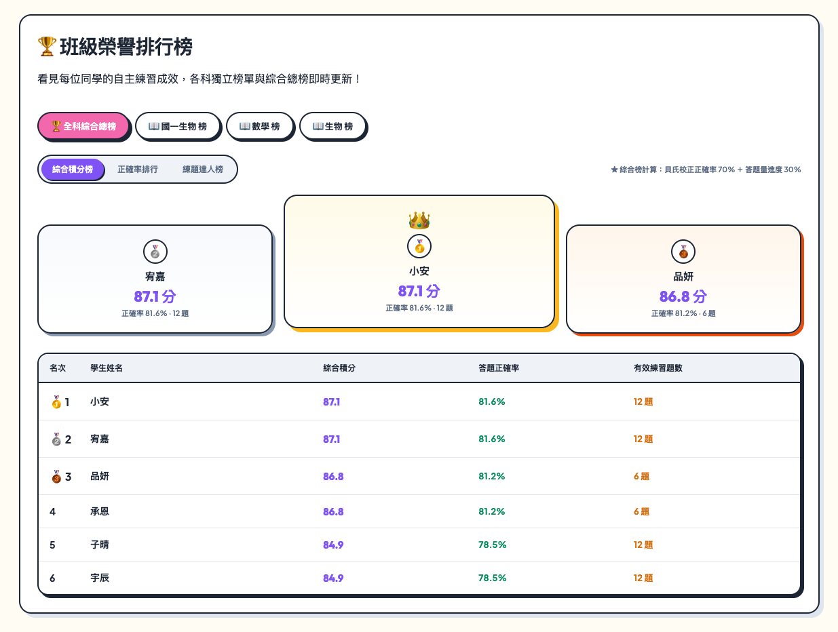
Task: Click 子晴's accuracy 78.5% in table
Action: click(493, 545)
